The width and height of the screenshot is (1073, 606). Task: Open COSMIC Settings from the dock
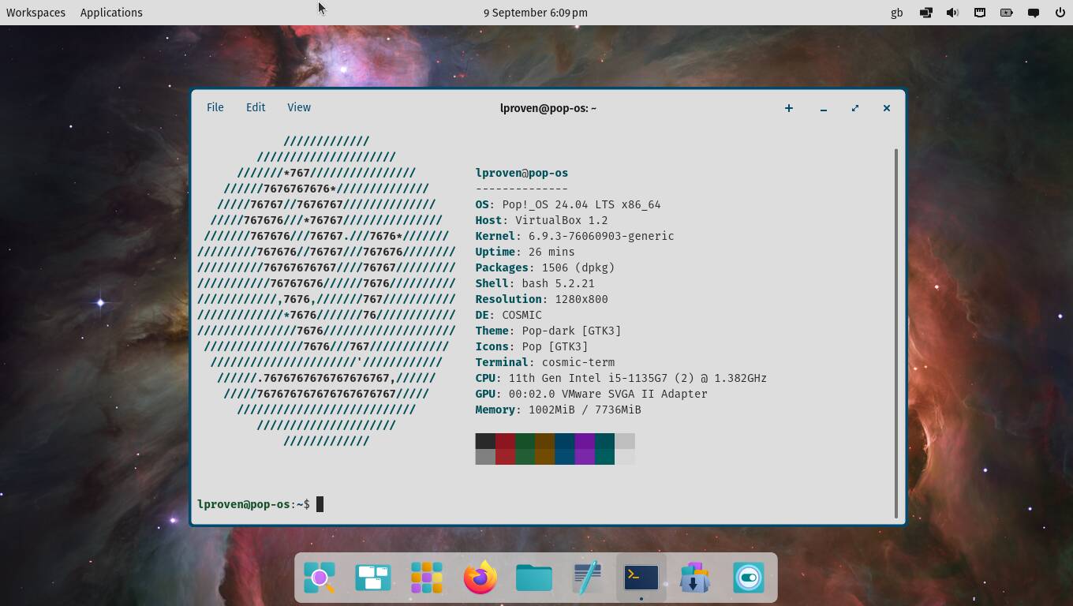click(748, 578)
